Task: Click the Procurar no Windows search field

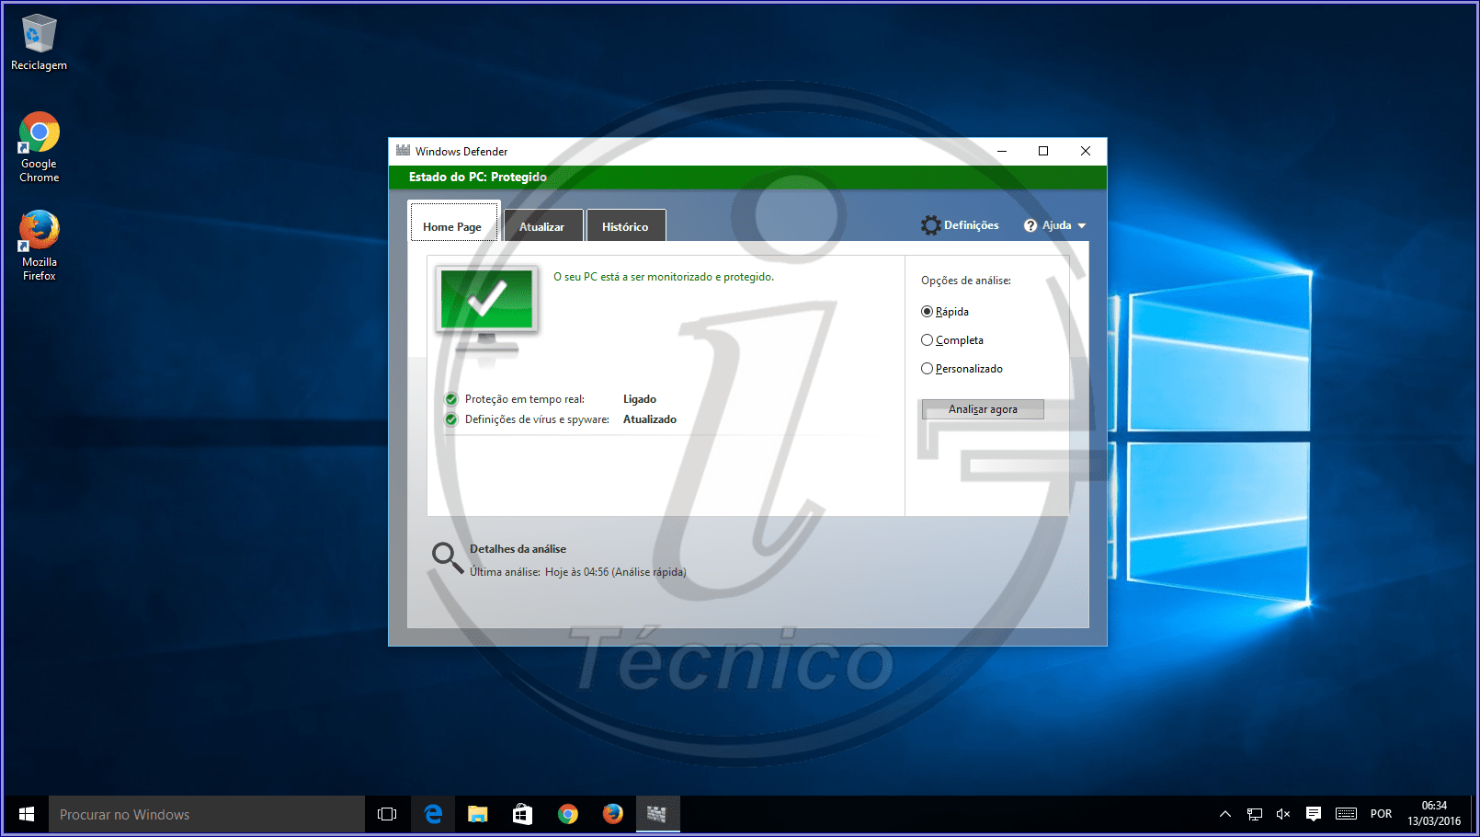Action: coord(202,814)
